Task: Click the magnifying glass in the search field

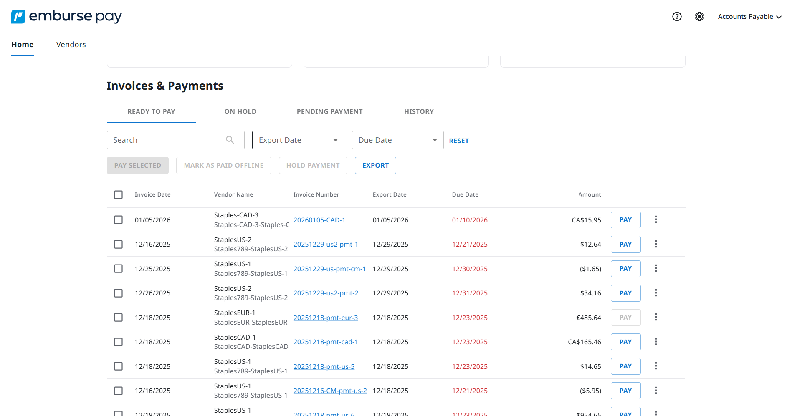Action: (x=230, y=140)
